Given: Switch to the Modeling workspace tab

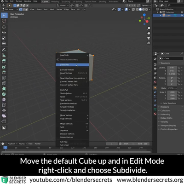Looking at the screenshot, I should pyautogui.click(x=55, y=1).
